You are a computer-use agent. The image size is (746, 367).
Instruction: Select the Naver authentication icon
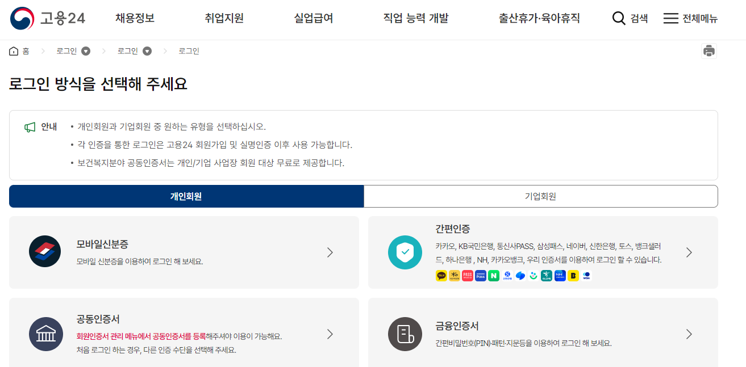[494, 276]
